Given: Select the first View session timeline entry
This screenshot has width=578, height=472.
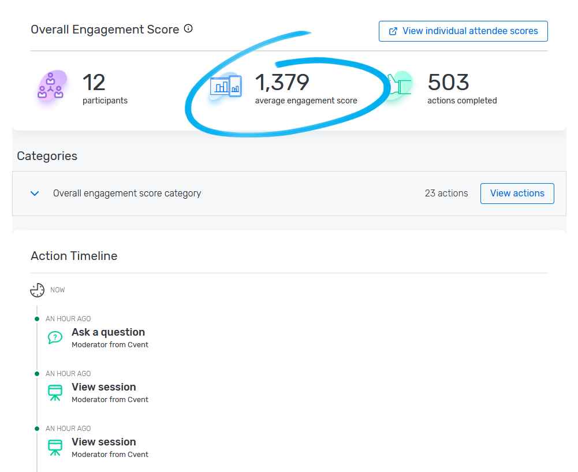Looking at the screenshot, I should pyautogui.click(x=104, y=387).
